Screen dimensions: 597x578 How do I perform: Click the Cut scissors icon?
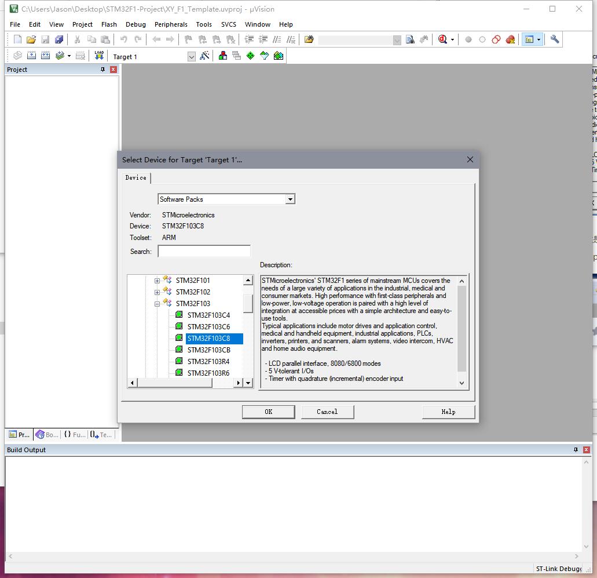point(77,39)
